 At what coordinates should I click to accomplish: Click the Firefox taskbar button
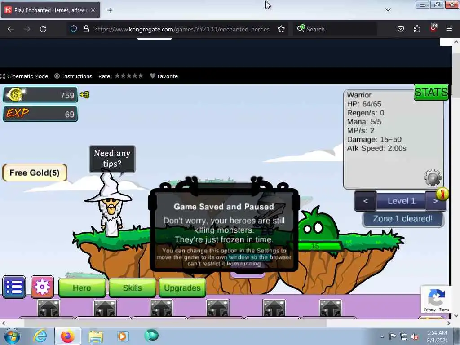(x=67, y=336)
